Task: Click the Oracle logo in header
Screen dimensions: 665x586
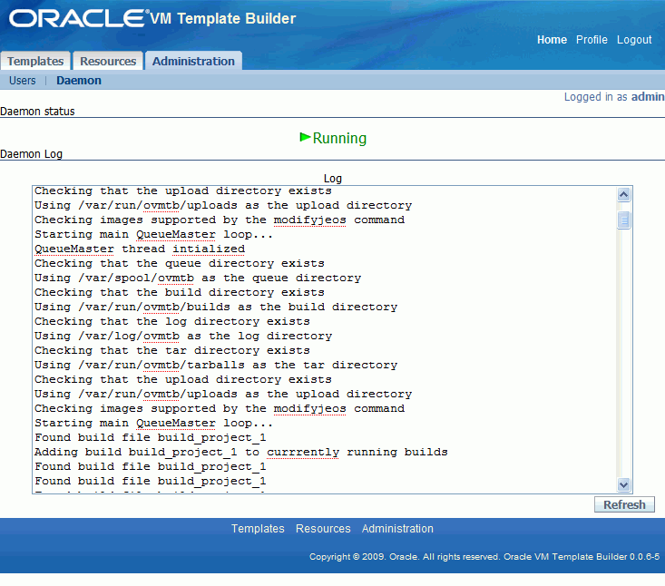Action: (x=77, y=18)
